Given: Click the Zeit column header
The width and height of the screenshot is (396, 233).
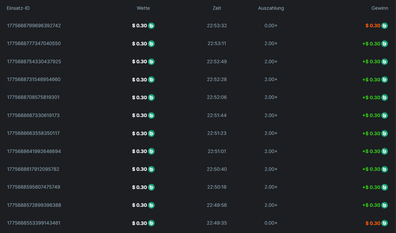Looking at the screenshot, I should coord(217,8).
